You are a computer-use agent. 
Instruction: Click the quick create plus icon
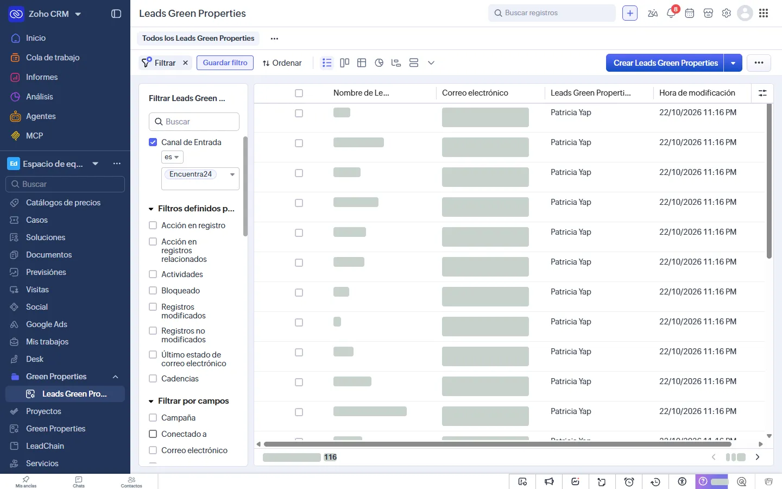630,13
